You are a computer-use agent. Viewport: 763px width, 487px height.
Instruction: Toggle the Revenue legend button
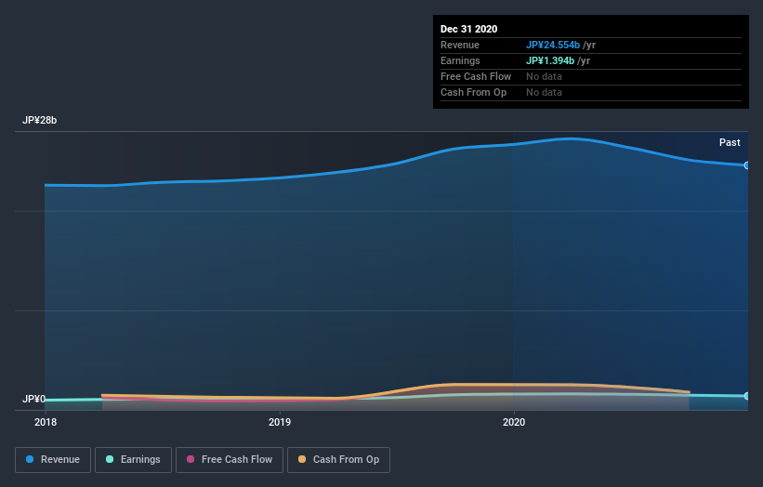click(x=53, y=460)
